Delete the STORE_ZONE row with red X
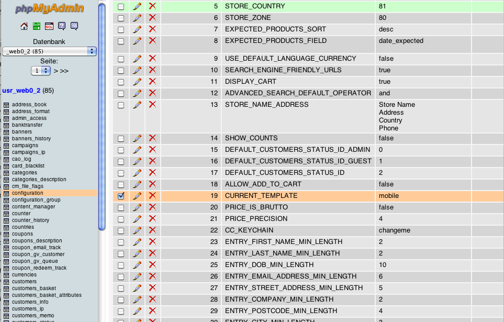Image resolution: width=504 pixels, height=322 pixels. pos(152,18)
